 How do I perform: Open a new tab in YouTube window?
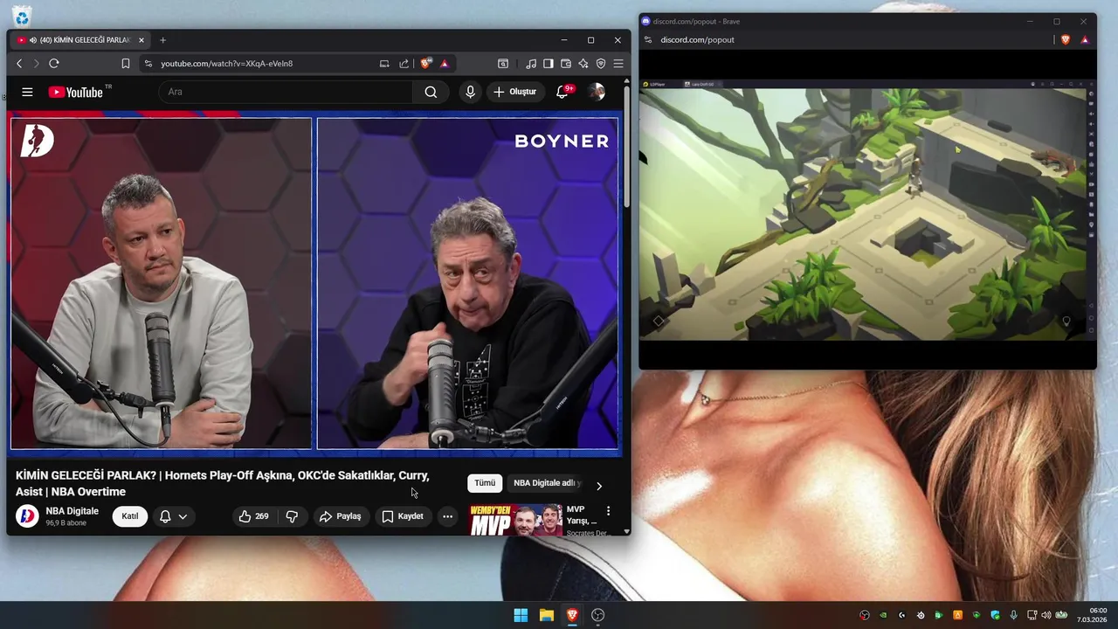(x=162, y=40)
